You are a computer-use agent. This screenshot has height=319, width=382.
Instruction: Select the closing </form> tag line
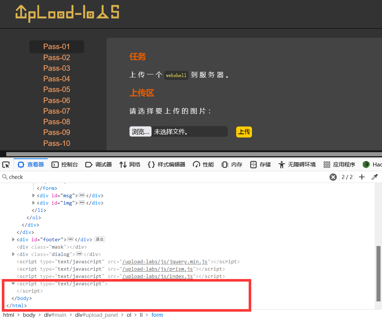point(47,188)
